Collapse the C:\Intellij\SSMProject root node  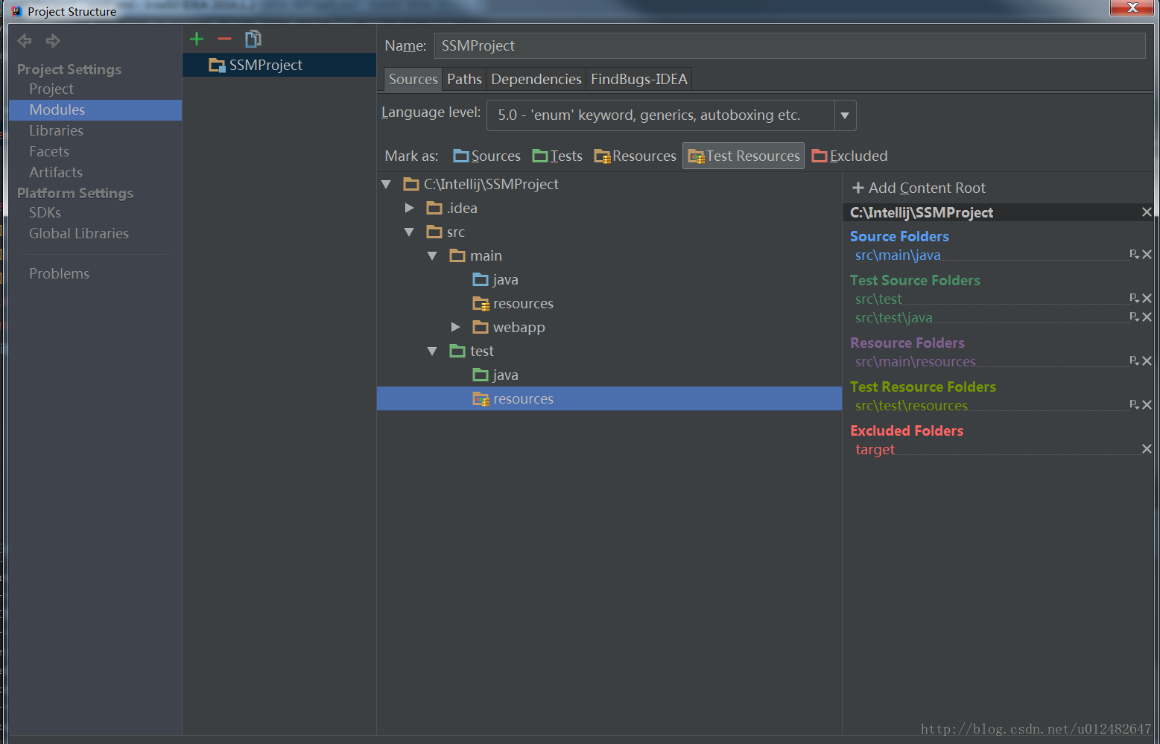tap(386, 184)
